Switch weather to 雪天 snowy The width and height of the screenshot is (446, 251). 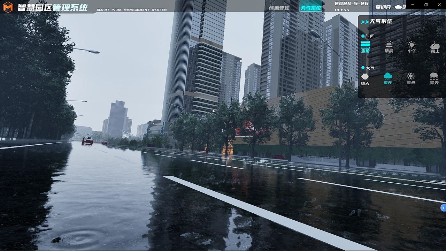tap(411, 79)
